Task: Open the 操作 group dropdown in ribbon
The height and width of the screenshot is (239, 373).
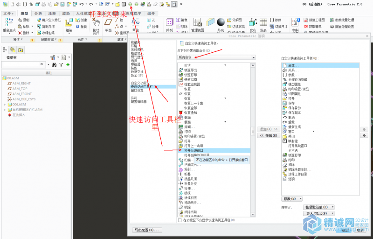Action: [18, 39]
